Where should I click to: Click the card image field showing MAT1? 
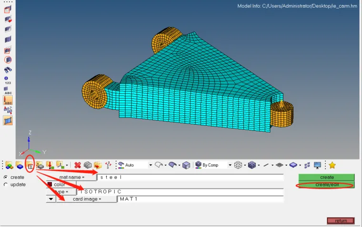coord(201,199)
